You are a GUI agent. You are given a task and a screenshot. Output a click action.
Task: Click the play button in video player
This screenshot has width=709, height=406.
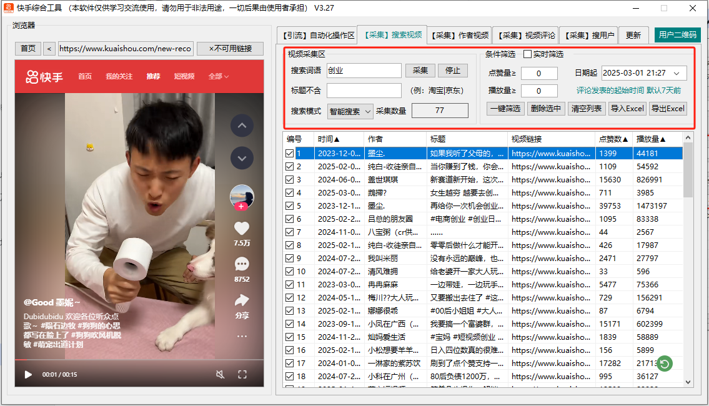click(28, 375)
